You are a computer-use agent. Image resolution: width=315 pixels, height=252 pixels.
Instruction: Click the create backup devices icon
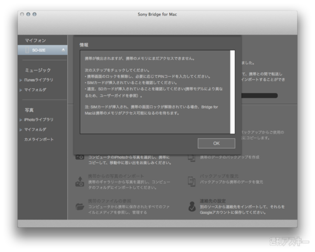[x=192, y=158]
